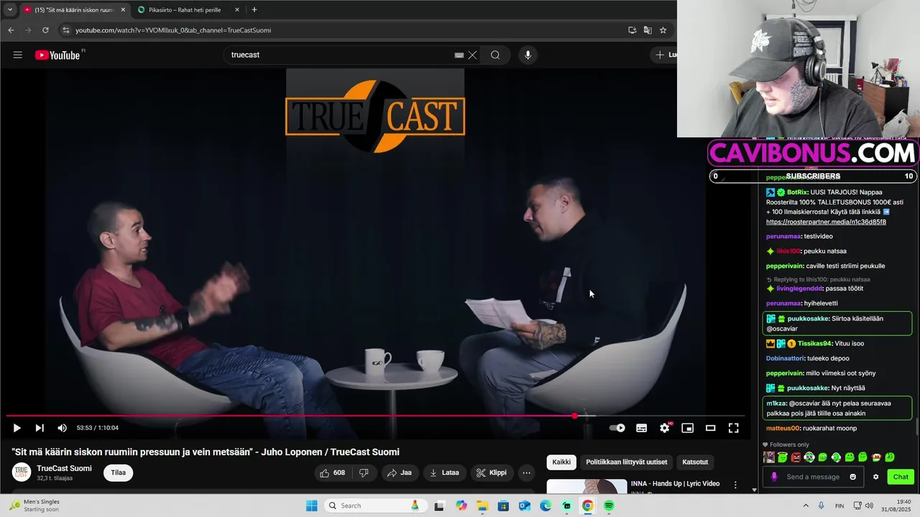Screen dimensions: 920x517
Task: Translate this page icon
Action: 648,30
